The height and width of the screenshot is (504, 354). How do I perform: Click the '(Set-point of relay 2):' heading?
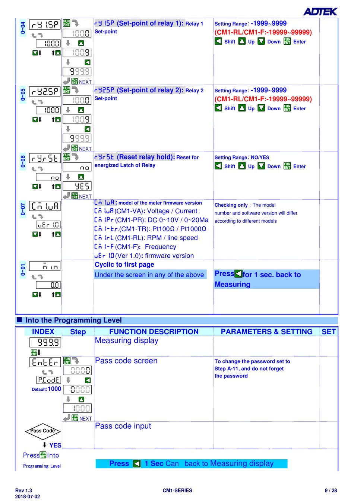pyautogui.click(x=150, y=90)
